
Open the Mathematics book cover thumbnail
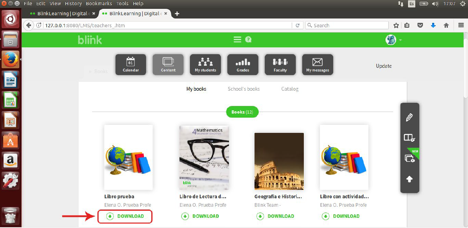click(204, 157)
